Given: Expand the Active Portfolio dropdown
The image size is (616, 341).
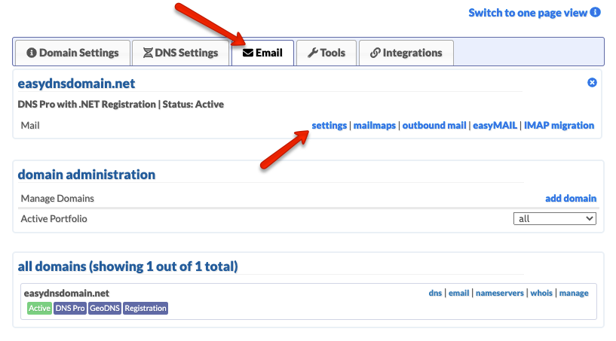Looking at the screenshot, I should [x=555, y=218].
